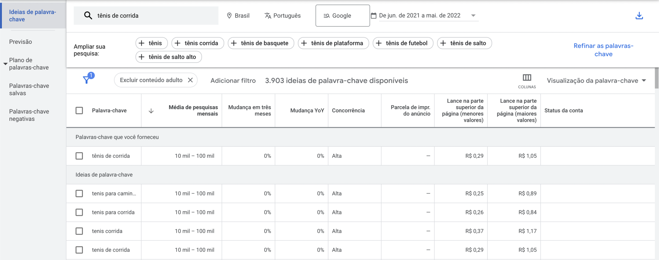Click the Português language translate icon
Screen dimensions: 659x260
tap(268, 16)
